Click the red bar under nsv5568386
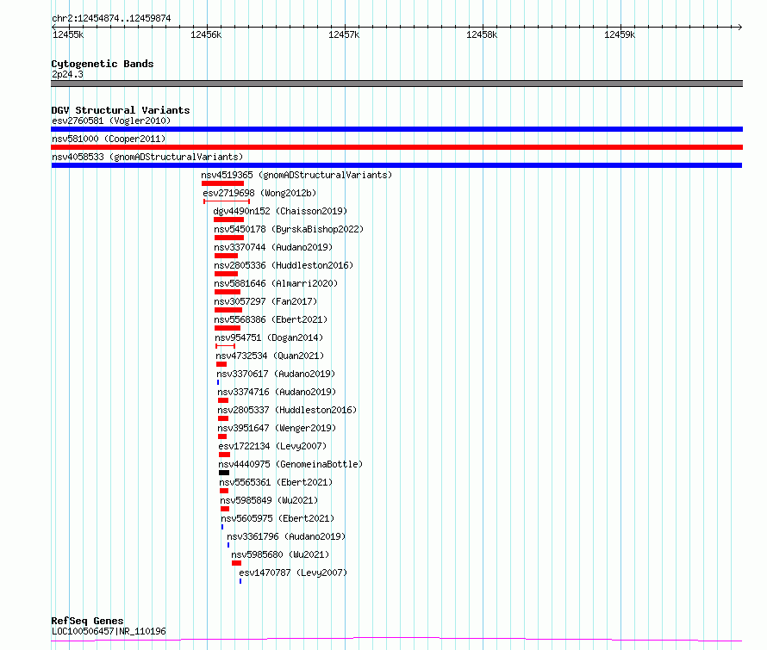 [x=228, y=328]
